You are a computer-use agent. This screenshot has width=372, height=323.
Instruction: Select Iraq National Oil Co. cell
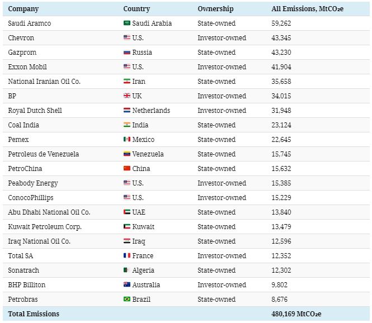click(x=39, y=241)
